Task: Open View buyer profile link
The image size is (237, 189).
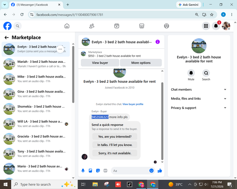Action: (x=133, y=104)
